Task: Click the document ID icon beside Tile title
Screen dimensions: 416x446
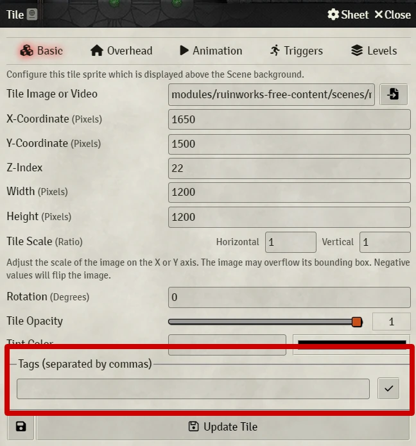Action: [x=32, y=14]
